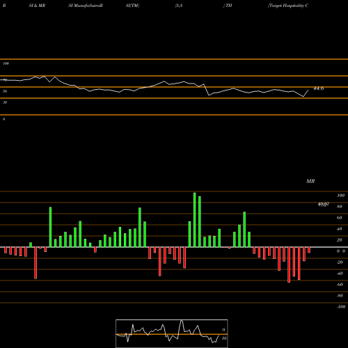
Task: Click the '(Target Hospitality C' title text
Action: click(288, 6)
